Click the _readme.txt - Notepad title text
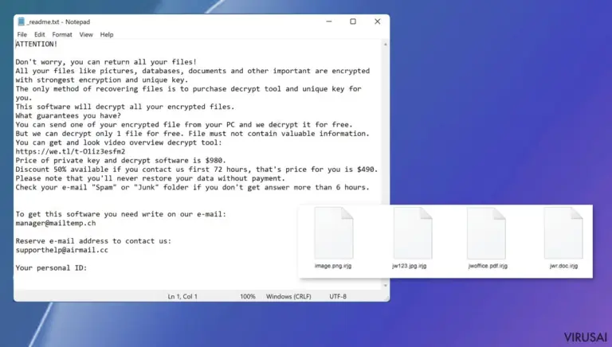 point(58,21)
